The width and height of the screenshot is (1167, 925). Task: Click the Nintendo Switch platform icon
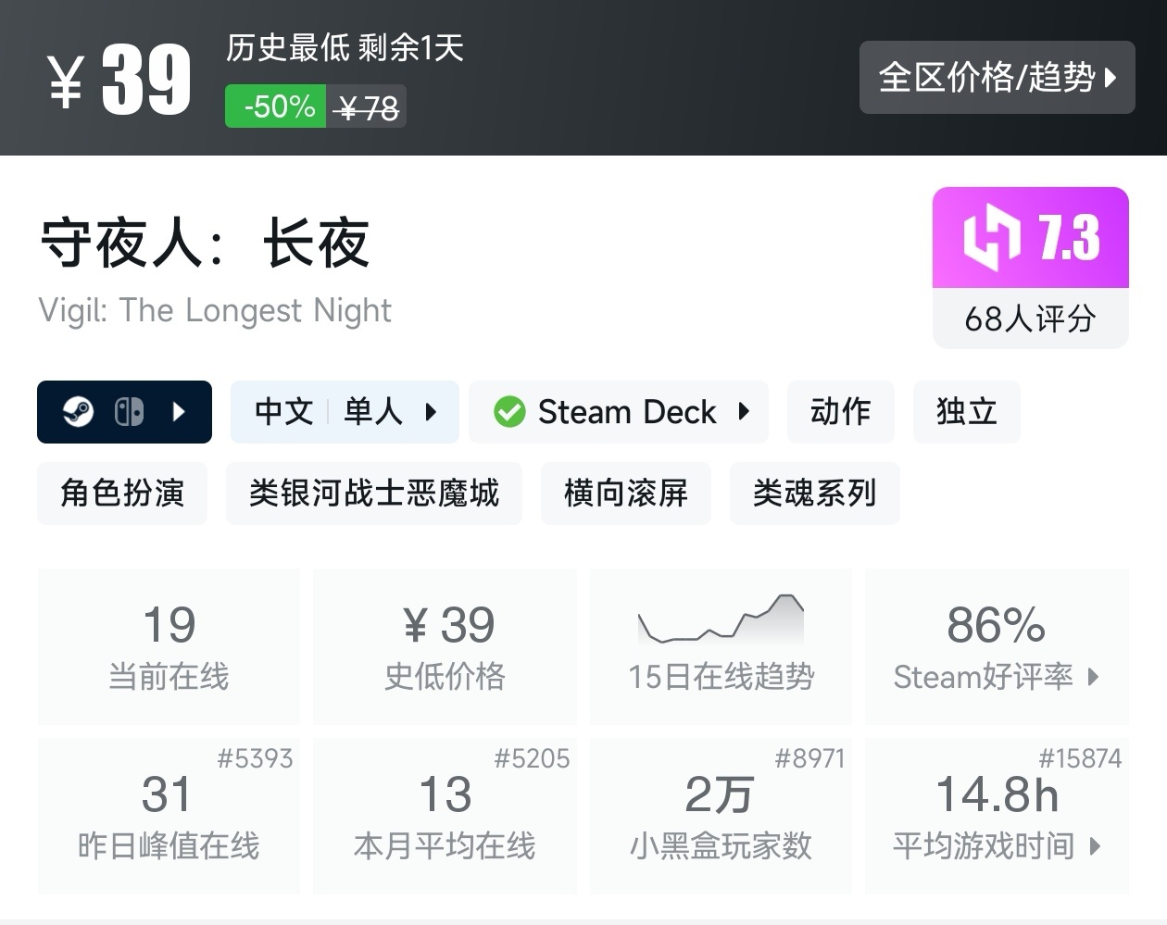(129, 412)
